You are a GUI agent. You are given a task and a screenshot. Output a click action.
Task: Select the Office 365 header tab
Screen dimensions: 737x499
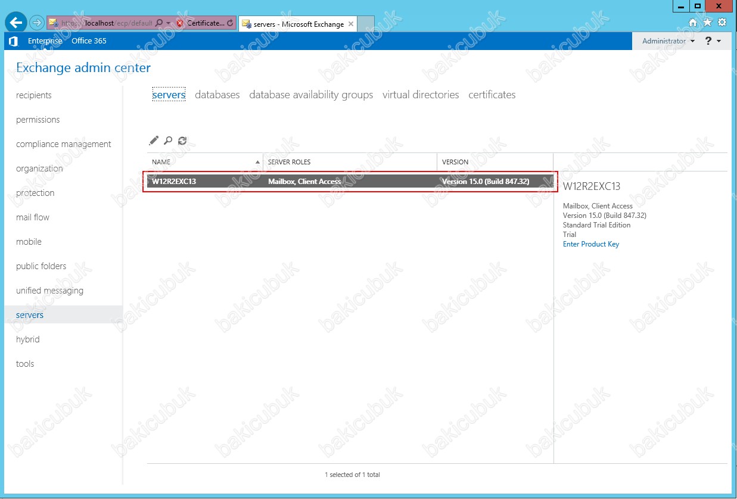[89, 41]
